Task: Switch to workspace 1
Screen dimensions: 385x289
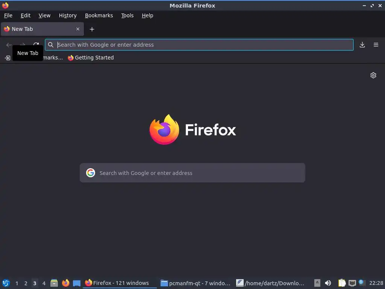Action: point(17,283)
